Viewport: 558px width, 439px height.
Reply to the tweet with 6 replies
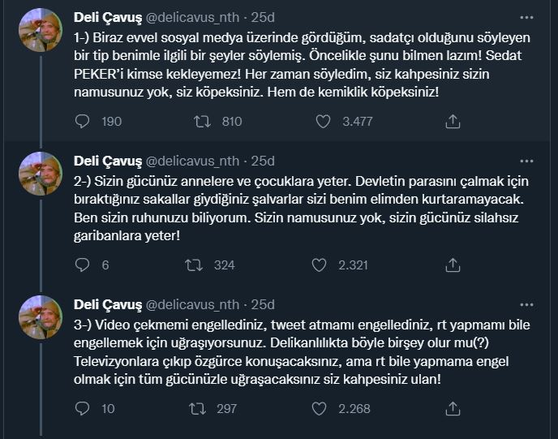point(82,265)
